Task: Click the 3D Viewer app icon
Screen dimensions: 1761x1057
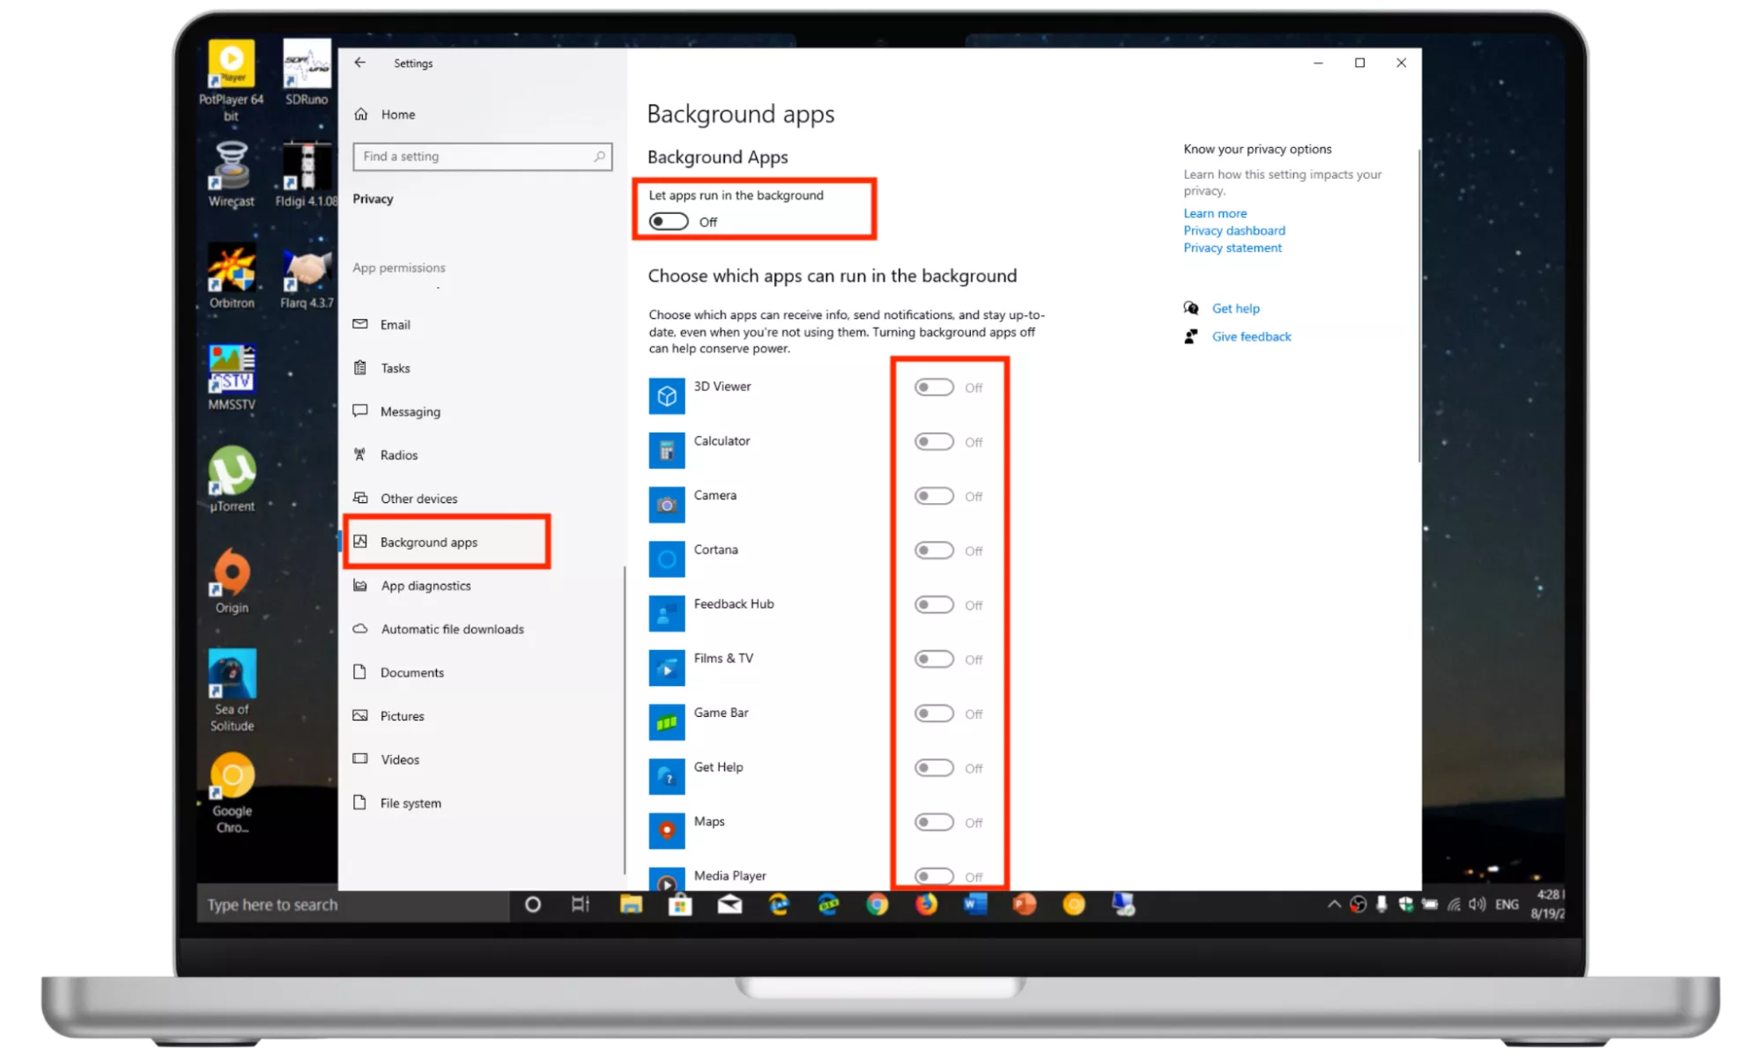Action: click(667, 395)
